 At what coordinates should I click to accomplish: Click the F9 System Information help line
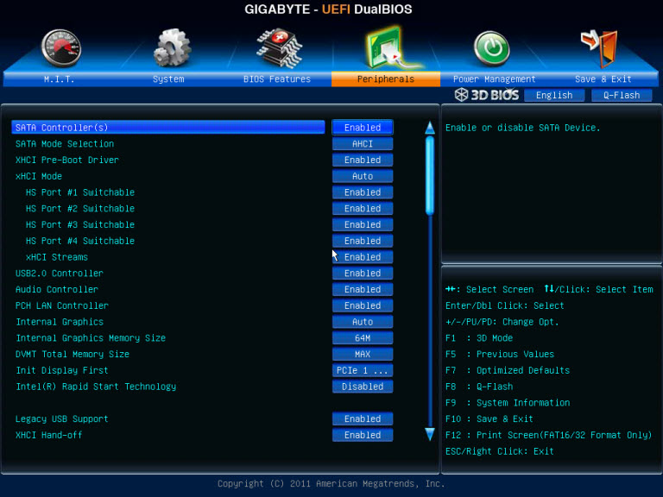(508, 403)
